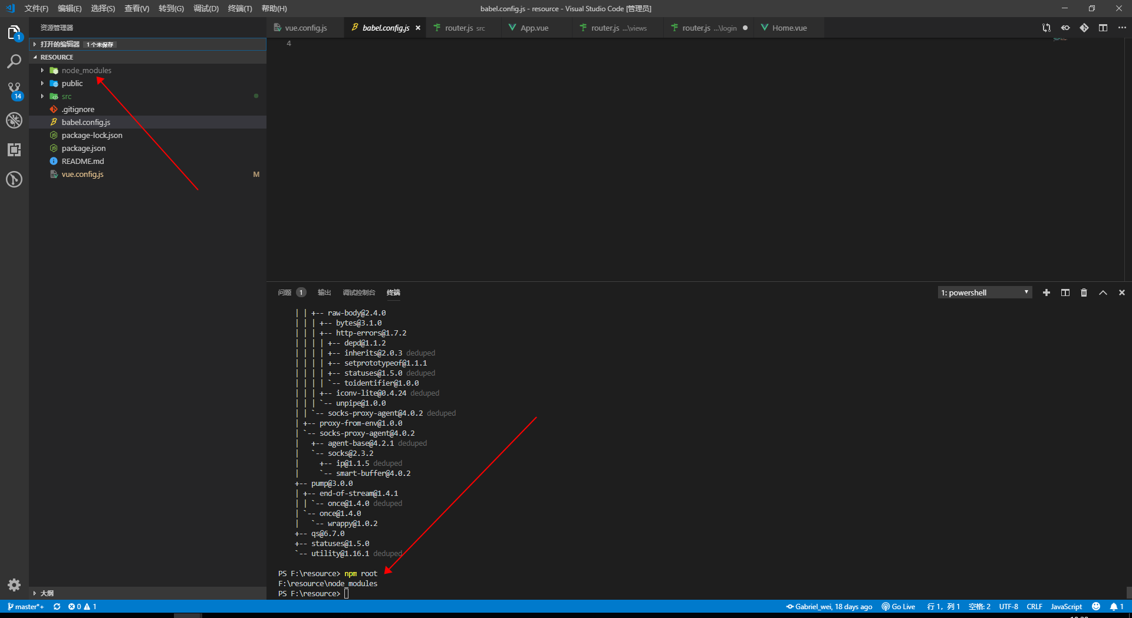Open the Explorer view in activity bar
Screen dimensions: 1132x618
click(x=14, y=32)
